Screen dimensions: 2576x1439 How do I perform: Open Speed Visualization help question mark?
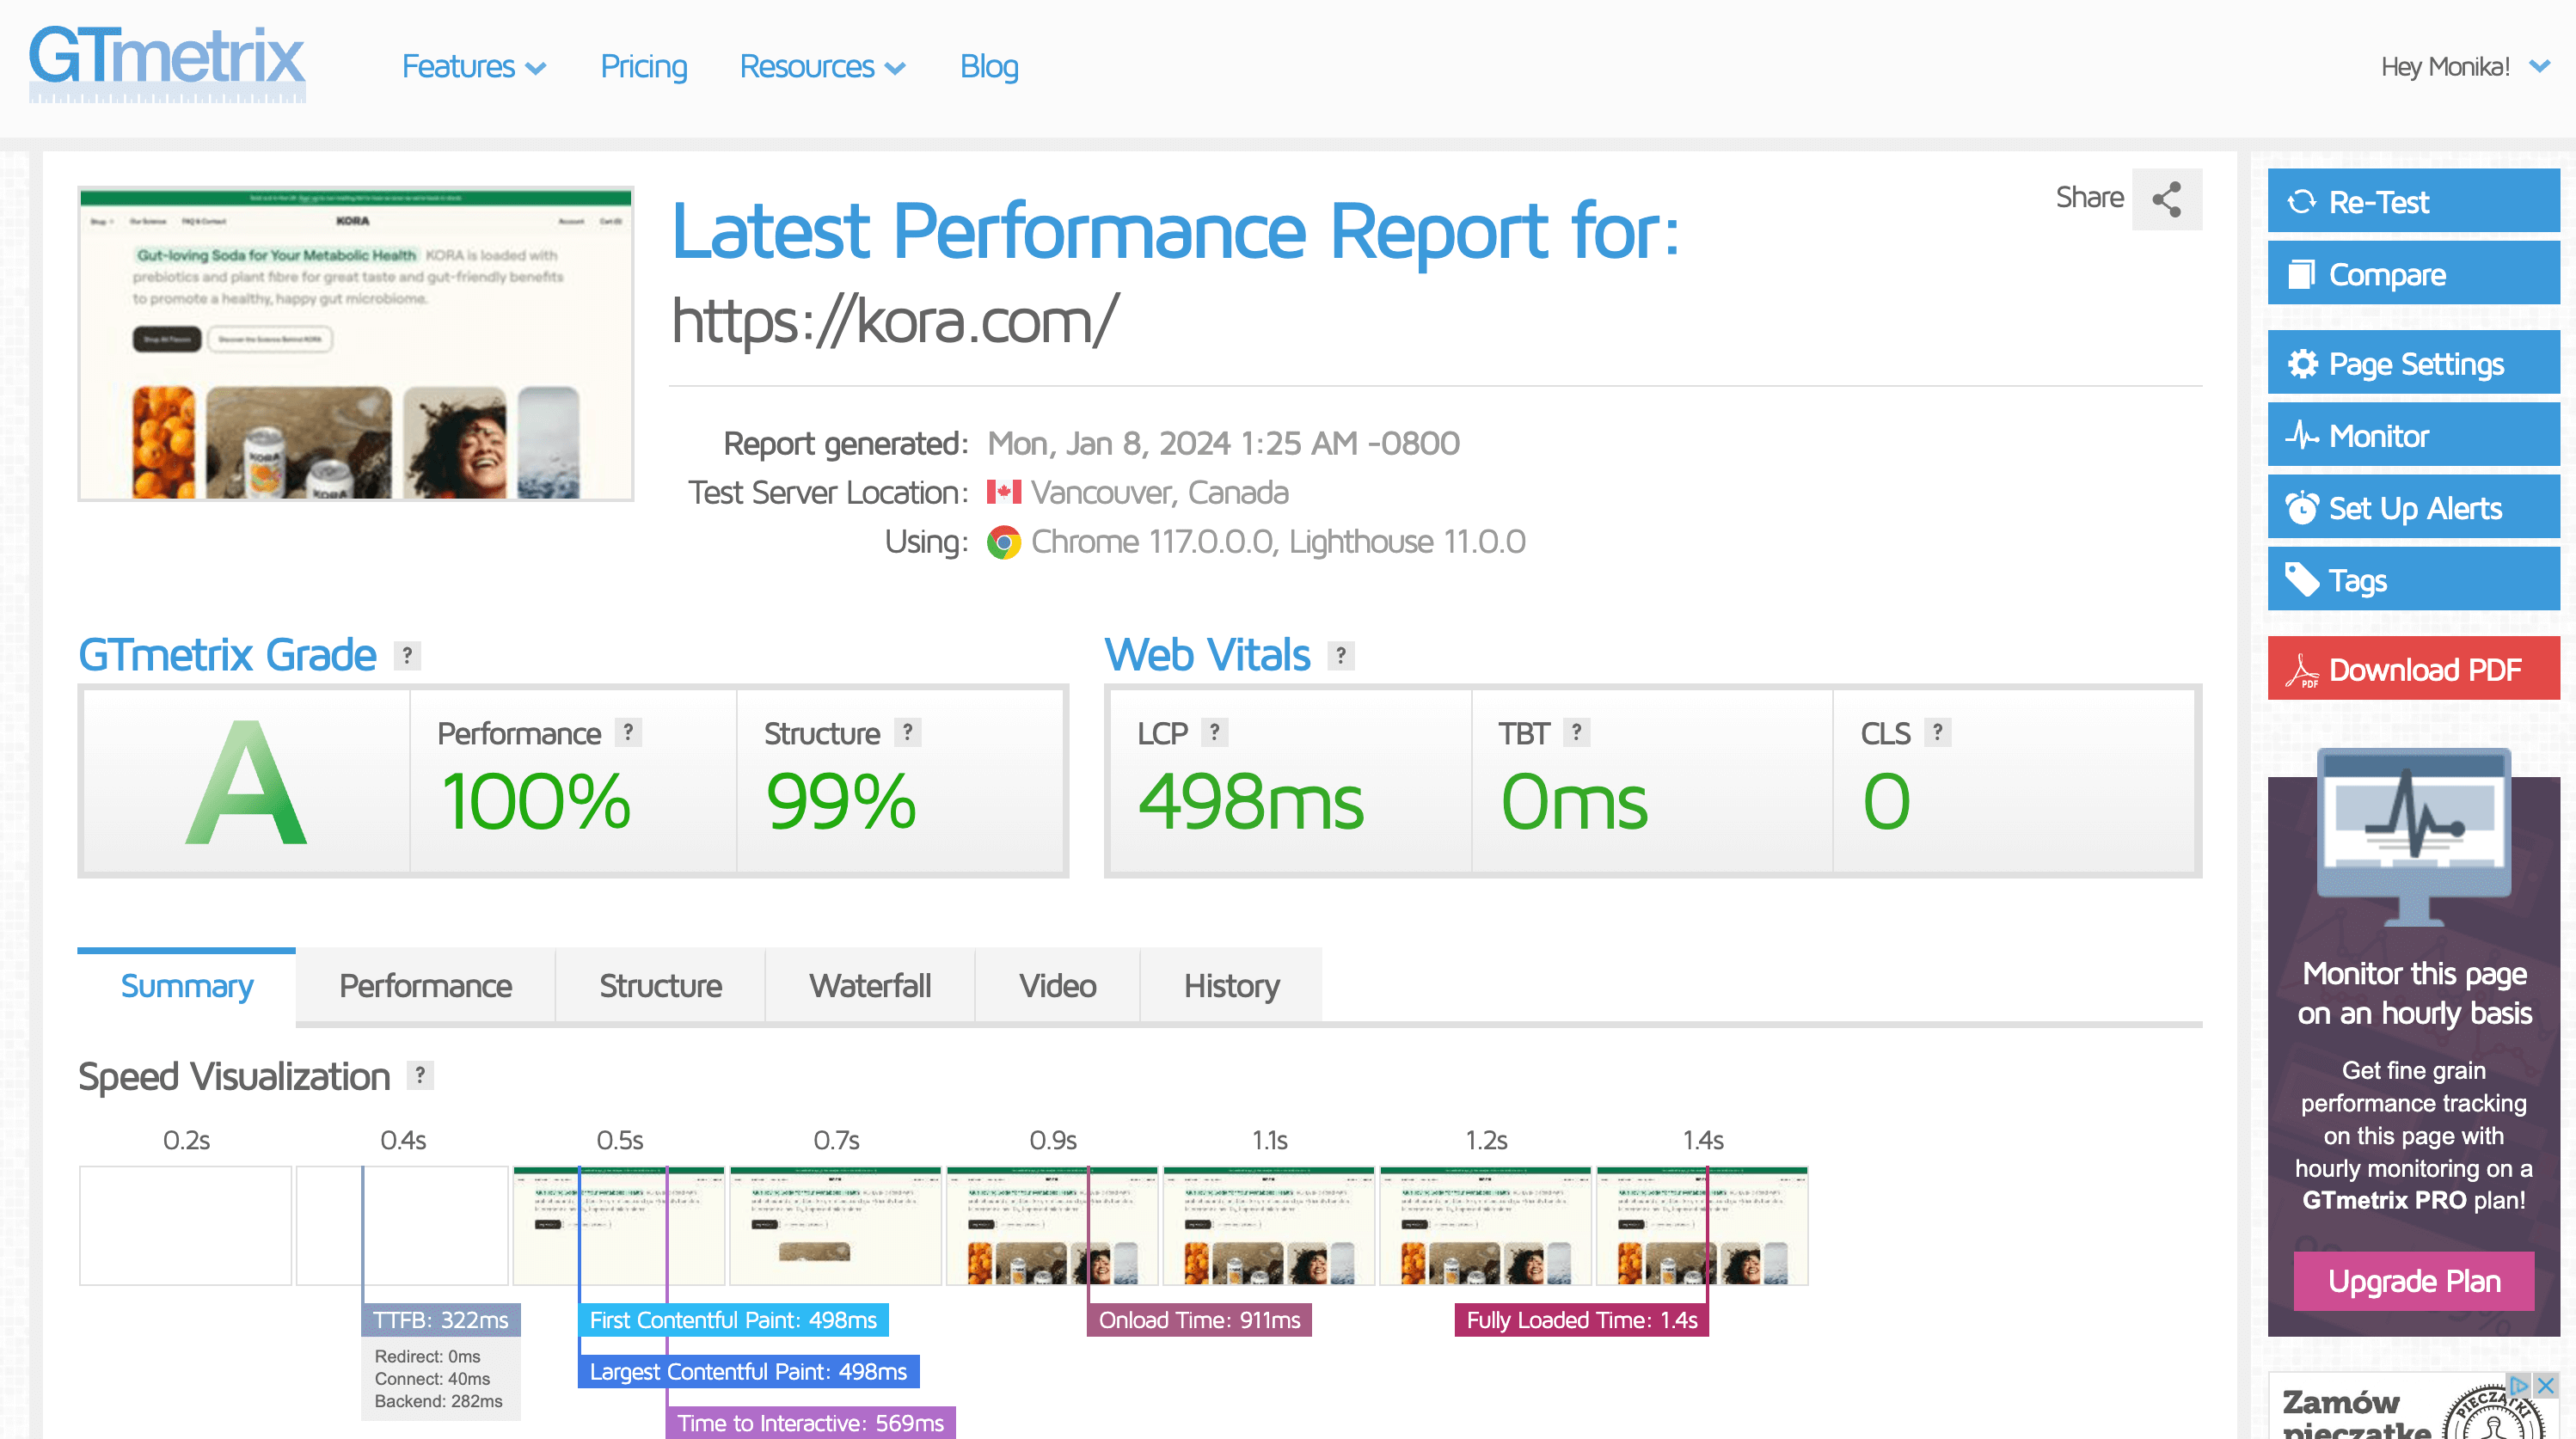[x=420, y=1075]
